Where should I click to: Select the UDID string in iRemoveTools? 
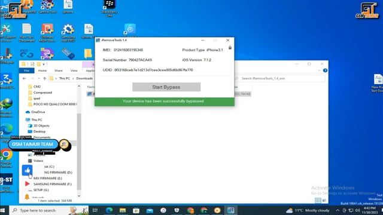(x=154, y=70)
